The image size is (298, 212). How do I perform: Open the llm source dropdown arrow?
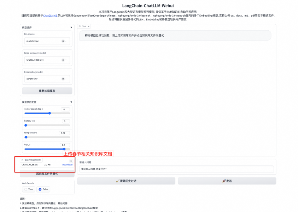coord(66,41)
